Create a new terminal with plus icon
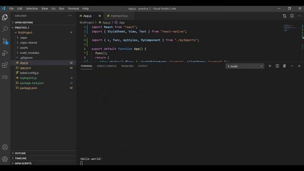The height and width of the screenshot is (171, 304). [x=270, y=66]
